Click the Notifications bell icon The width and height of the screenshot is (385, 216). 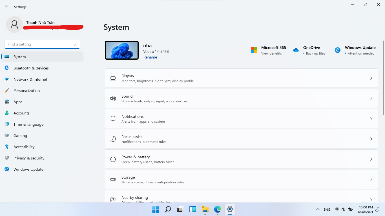tap(113, 119)
